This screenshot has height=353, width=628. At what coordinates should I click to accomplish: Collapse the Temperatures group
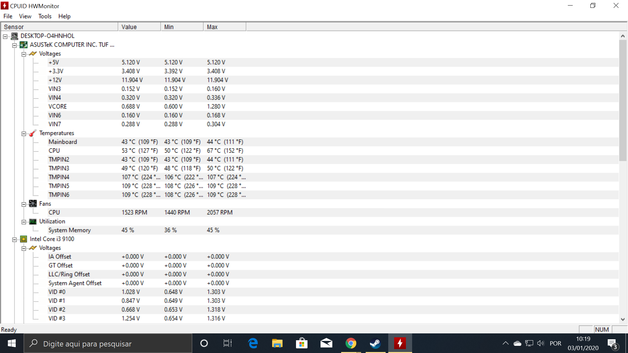pyautogui.click(x=24, y=133)
